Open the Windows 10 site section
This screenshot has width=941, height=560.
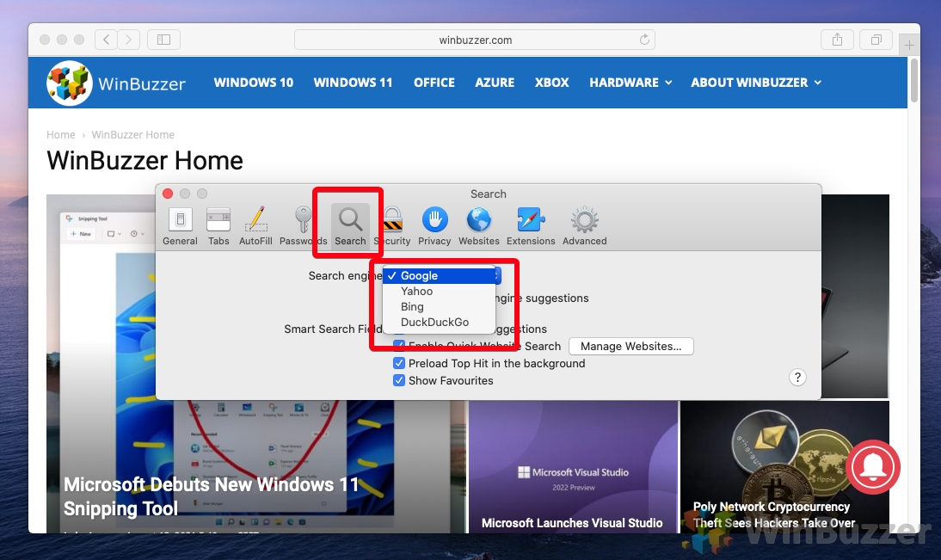[x=253, y=83]
